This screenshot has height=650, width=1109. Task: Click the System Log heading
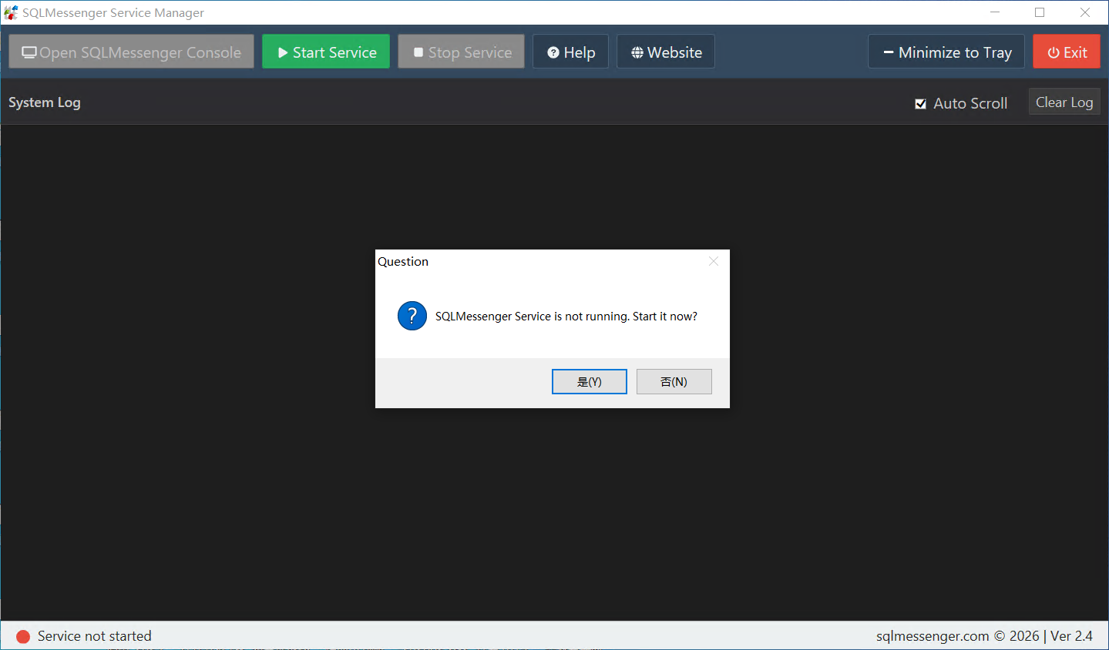tap(45, 102)
